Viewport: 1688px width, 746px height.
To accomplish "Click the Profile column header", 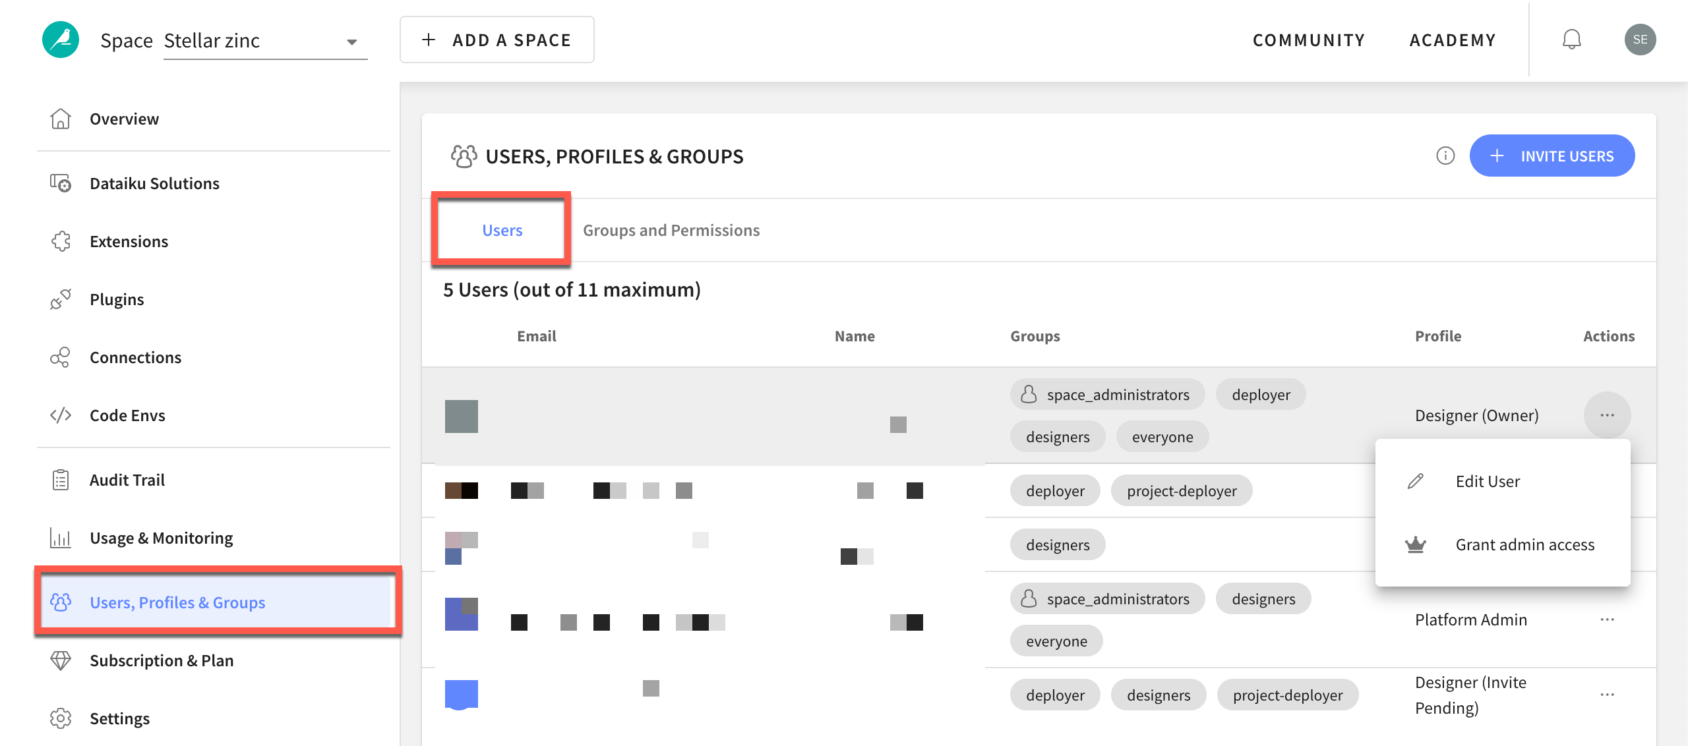I will coord(1438,336).
